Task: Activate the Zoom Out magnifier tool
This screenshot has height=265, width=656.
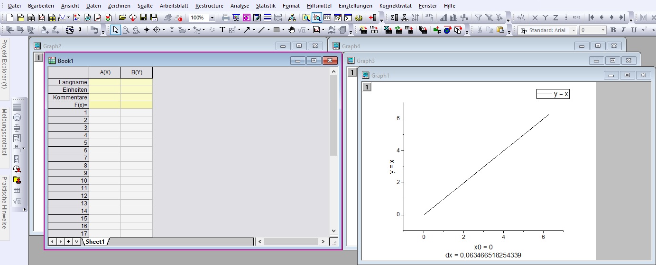Action: [x=136, y=30]
